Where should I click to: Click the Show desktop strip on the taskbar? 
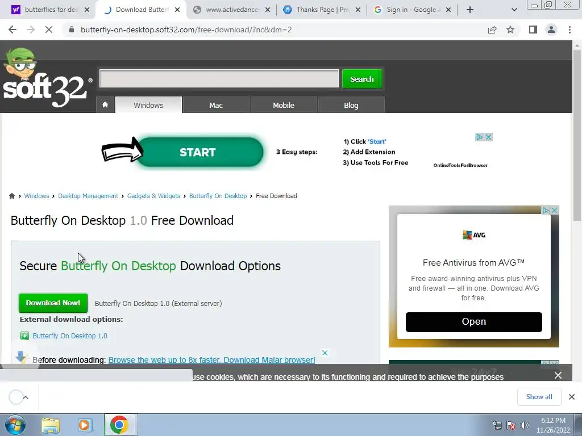(578, 425)
